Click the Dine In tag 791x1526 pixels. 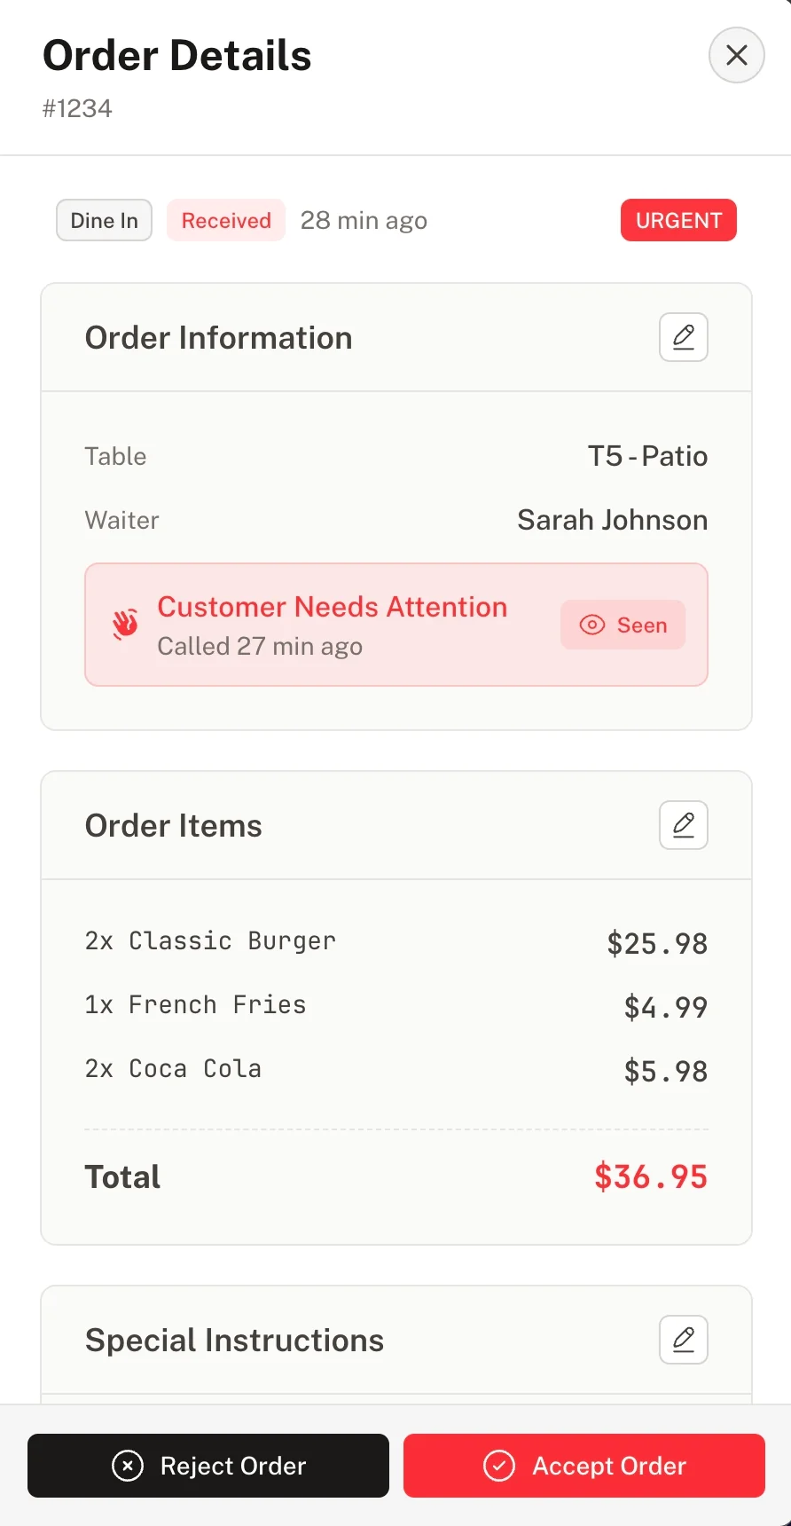coord(104,220)
